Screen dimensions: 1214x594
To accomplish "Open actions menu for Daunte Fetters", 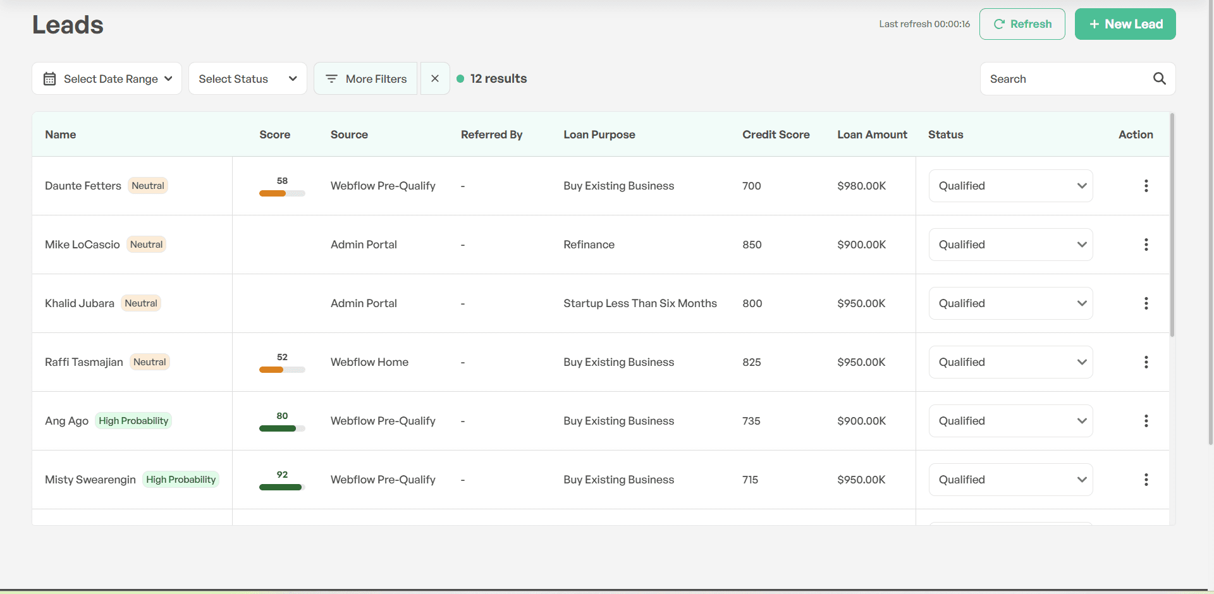I will pos(1146,186).
